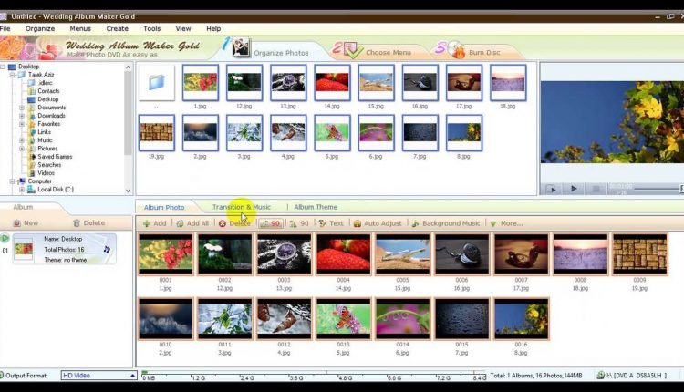Select Searches folder in tree

click(49, 165)
